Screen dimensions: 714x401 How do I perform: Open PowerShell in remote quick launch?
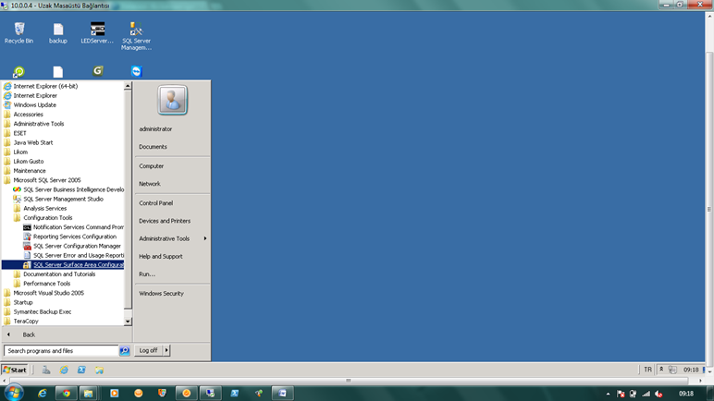click(81, 371)
